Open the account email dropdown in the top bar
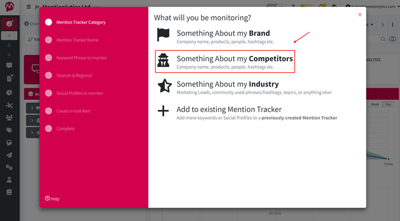Screen dimensions: 400x221 373,6
